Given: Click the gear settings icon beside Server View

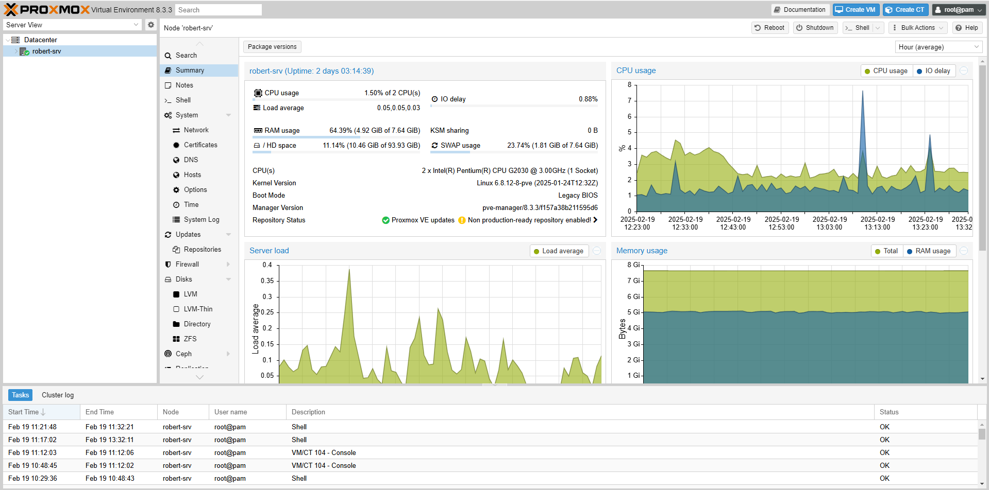Looking at the screenshot, I should click(x=150, y=25).
